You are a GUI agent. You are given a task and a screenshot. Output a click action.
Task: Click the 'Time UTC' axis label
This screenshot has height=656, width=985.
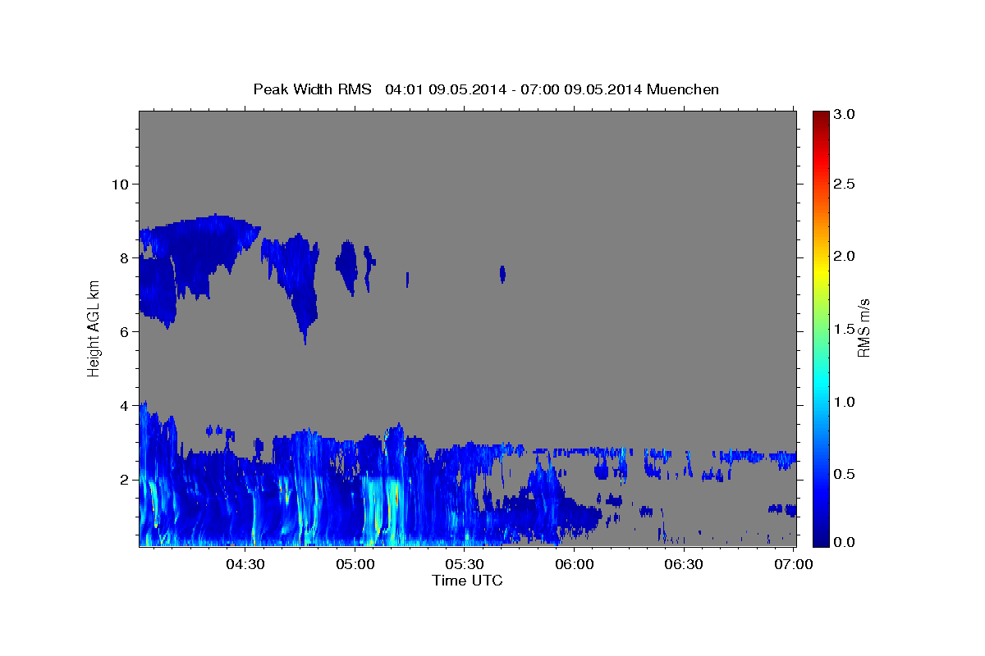467,581
